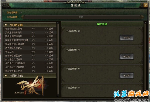The width and height of the screenshot is (150, 102).
Task: Click 未达成 button for activity level 20
Action: click(126, 38)
